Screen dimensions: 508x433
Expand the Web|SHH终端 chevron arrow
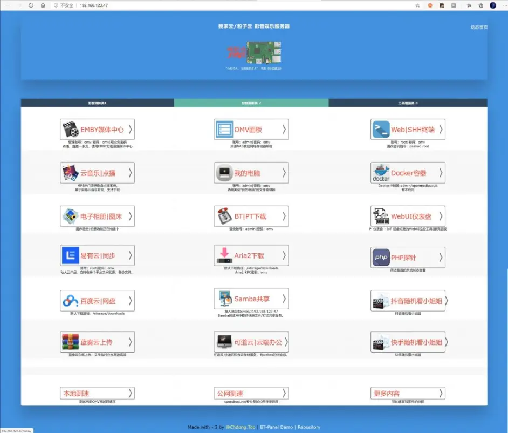point(441,130)
